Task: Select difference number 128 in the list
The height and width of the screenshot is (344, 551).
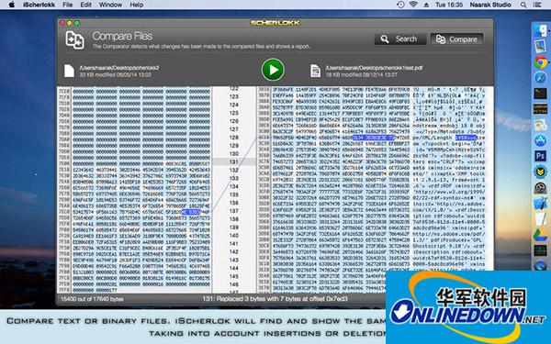Action: (234, 138)
